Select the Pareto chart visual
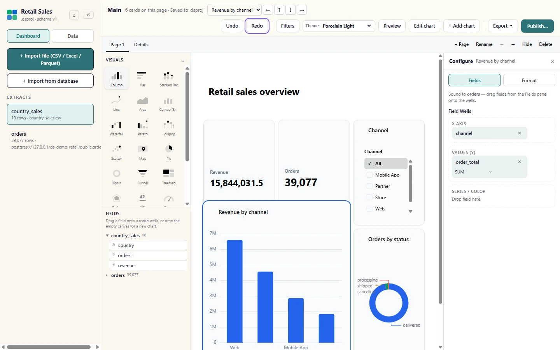The image size is (560, 350). point(143,127)
